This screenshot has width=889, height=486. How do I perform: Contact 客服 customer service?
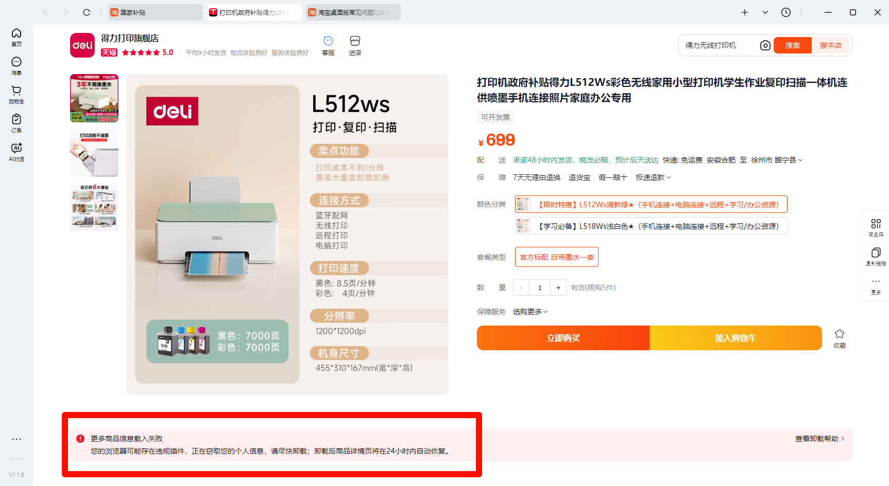click(x=328, y=45)
